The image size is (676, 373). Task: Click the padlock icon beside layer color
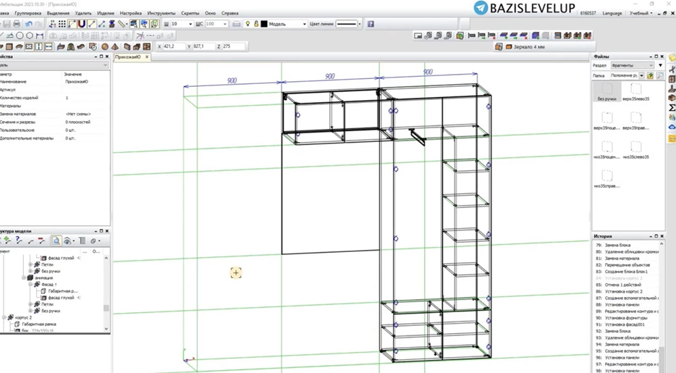click(x=256, y=24)
